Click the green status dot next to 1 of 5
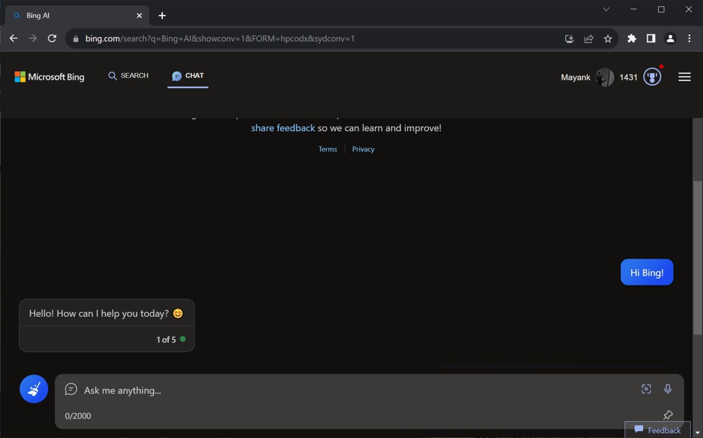The width and height of the screenshot is (703, 438). (x=183, y=339)
